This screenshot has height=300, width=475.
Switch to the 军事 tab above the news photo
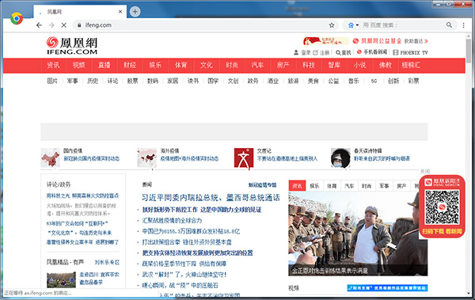tap(384, 186)
